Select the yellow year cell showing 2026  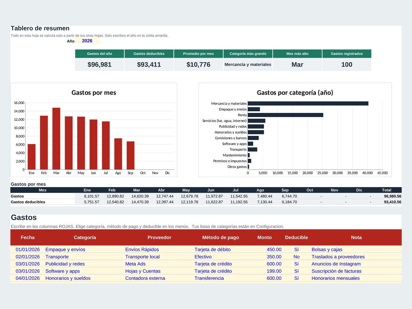pos(87,41)
